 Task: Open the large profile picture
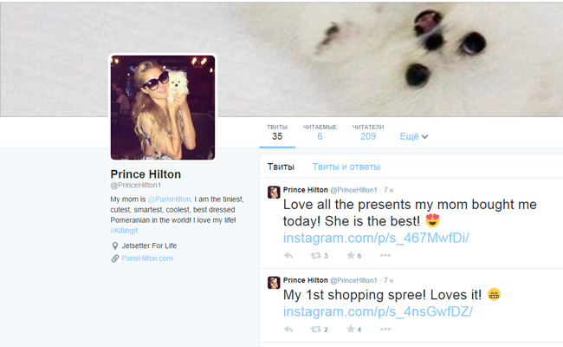click(163, 108)
